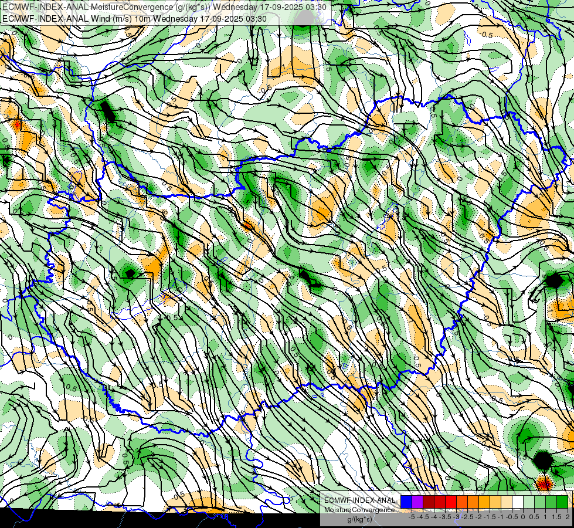This screenshot has height=528, width=574.
Task: Click the purple legend color swatch
Action: point(417,502)
